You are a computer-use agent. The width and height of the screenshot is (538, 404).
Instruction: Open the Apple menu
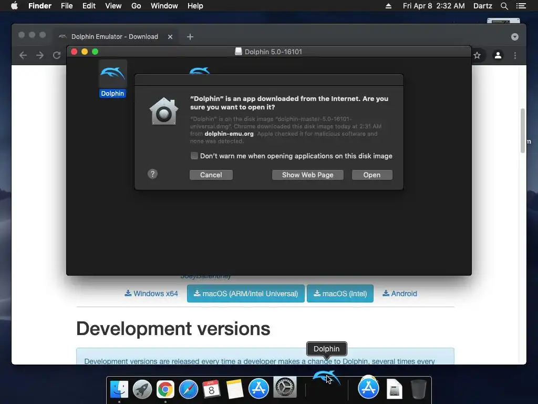tap(14, 6)
